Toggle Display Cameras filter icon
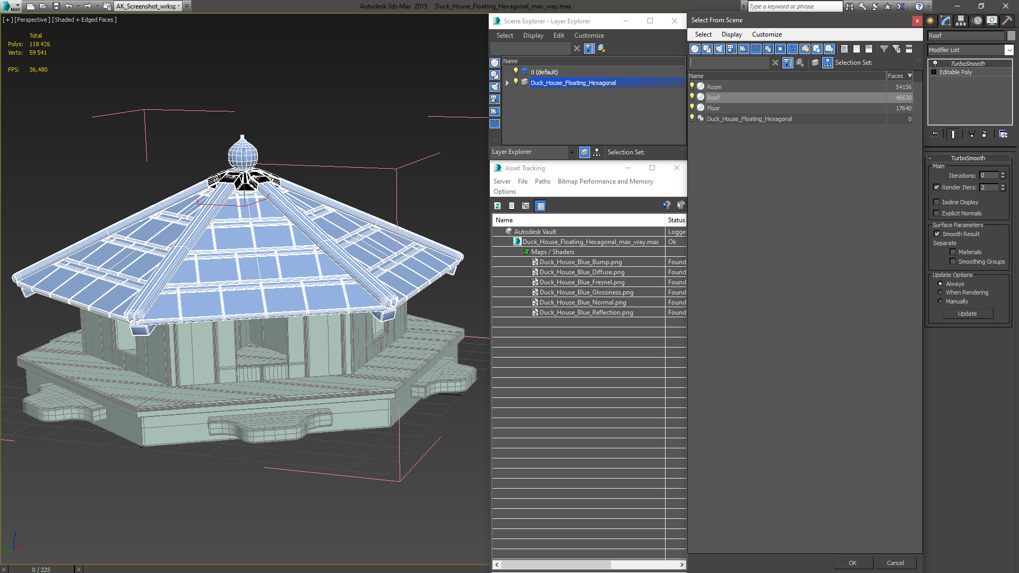Viewport: 1019px width, 573px height. (731, 49)
